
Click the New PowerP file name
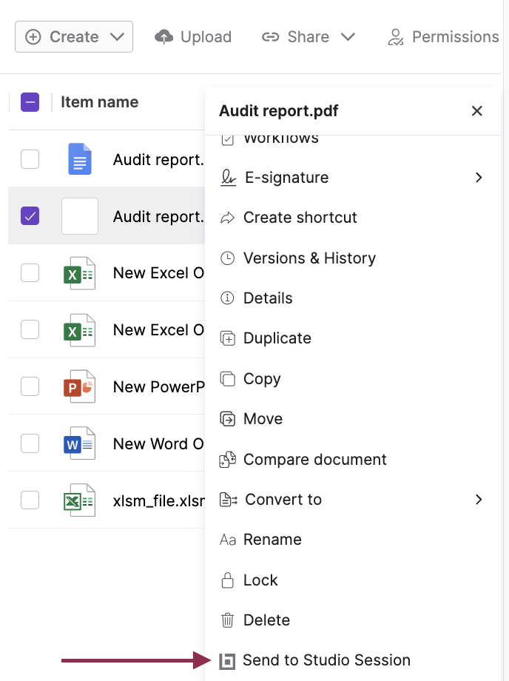click(x=159, y=387)
